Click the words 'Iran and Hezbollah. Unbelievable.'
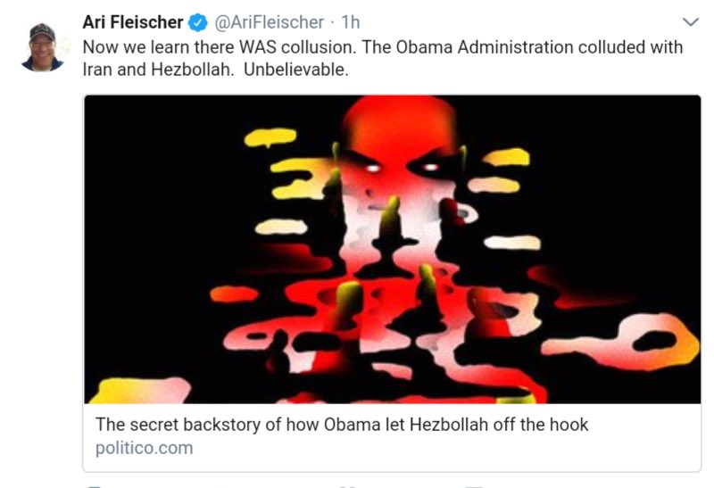 pyautogui.click(x=215, y=70)
